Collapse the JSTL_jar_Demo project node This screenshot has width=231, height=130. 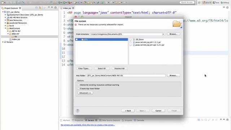tap(3, 12)
